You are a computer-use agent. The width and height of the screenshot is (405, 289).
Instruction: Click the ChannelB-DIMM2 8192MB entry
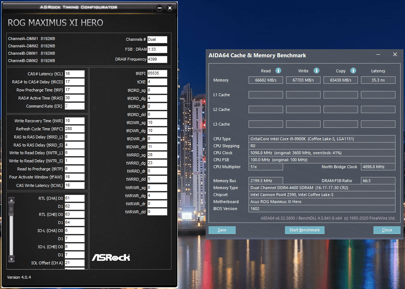click(x=32, y=61)
